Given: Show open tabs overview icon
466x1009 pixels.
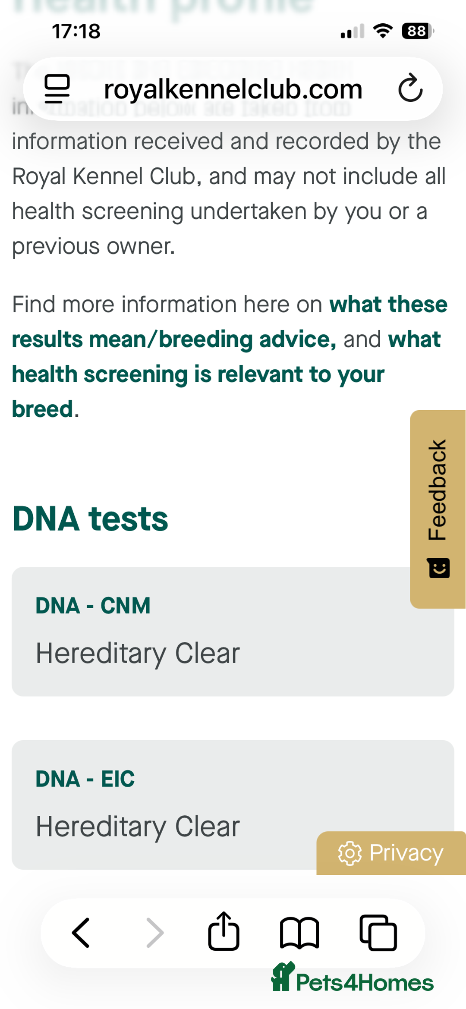Looking at the screenshot, I should point(378,933).
